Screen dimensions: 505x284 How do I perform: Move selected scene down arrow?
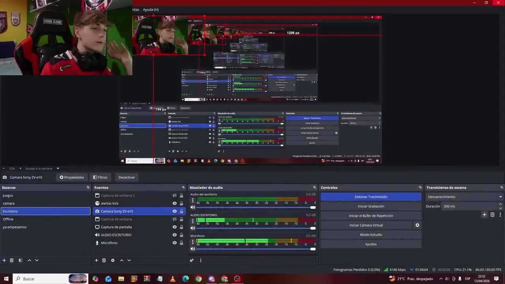pyautogui.click(x=37, y=260)
